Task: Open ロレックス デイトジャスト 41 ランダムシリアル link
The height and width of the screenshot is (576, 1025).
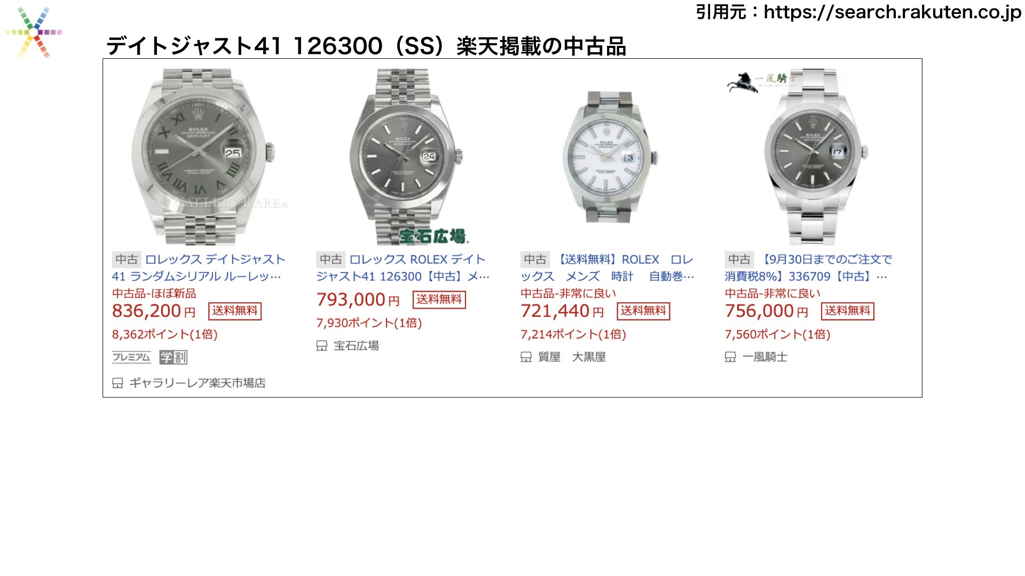Action: (x=199, y=268)
